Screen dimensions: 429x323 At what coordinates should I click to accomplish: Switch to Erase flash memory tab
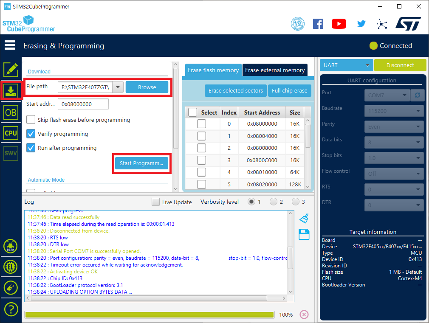(213, 70)
